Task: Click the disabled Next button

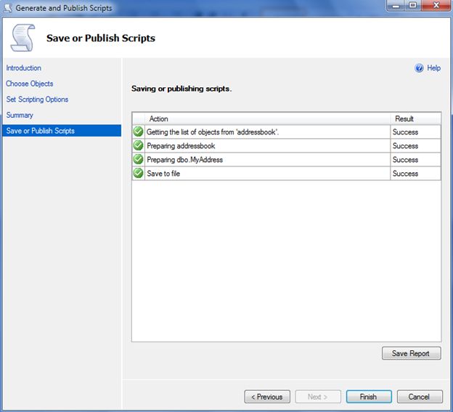Action: click(x=318, y=397)
